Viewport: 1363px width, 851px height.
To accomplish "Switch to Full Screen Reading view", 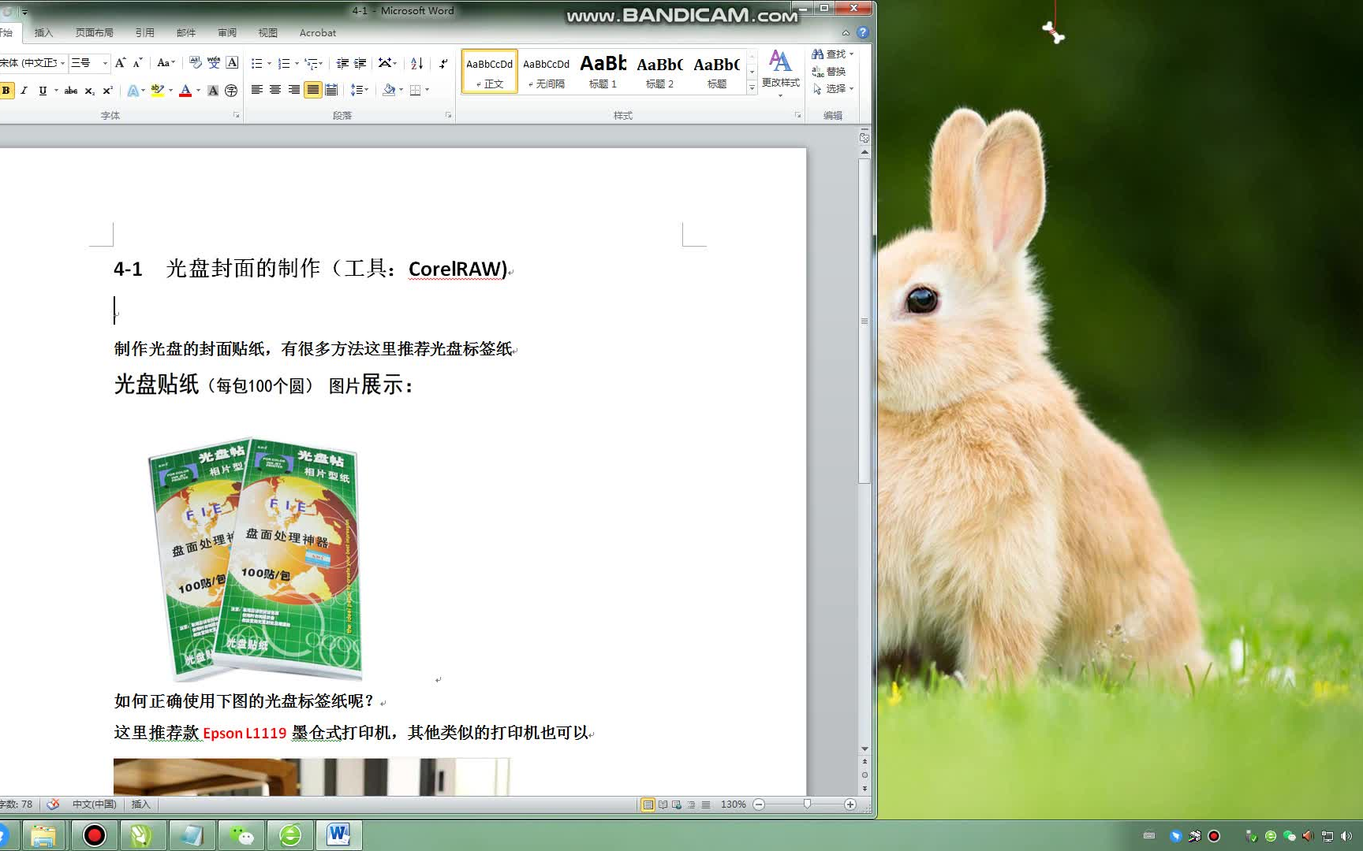I will [x=663, y=805].
